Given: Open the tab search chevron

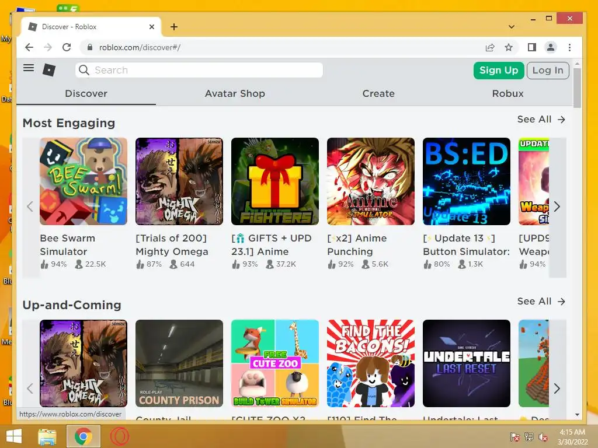Looking at the screenshot, I should coord(512,27).
